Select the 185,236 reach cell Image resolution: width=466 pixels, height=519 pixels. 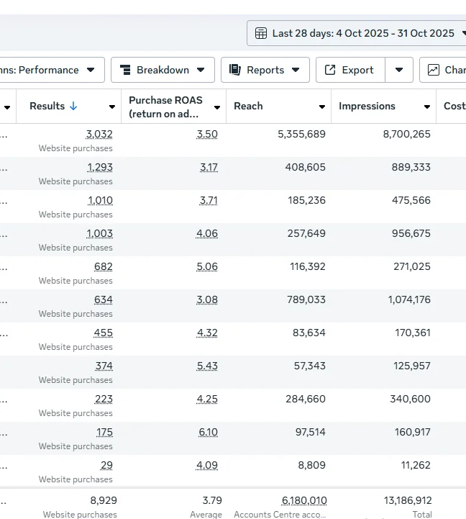coord(306,200)
